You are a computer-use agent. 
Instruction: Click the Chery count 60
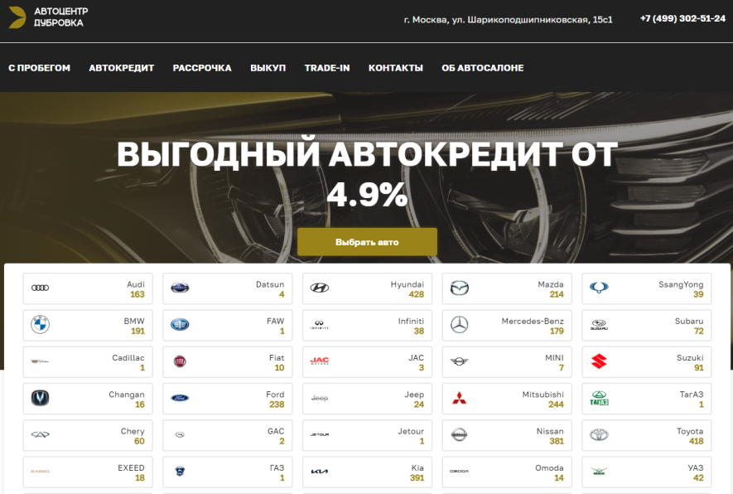click(x=139, y=441)
